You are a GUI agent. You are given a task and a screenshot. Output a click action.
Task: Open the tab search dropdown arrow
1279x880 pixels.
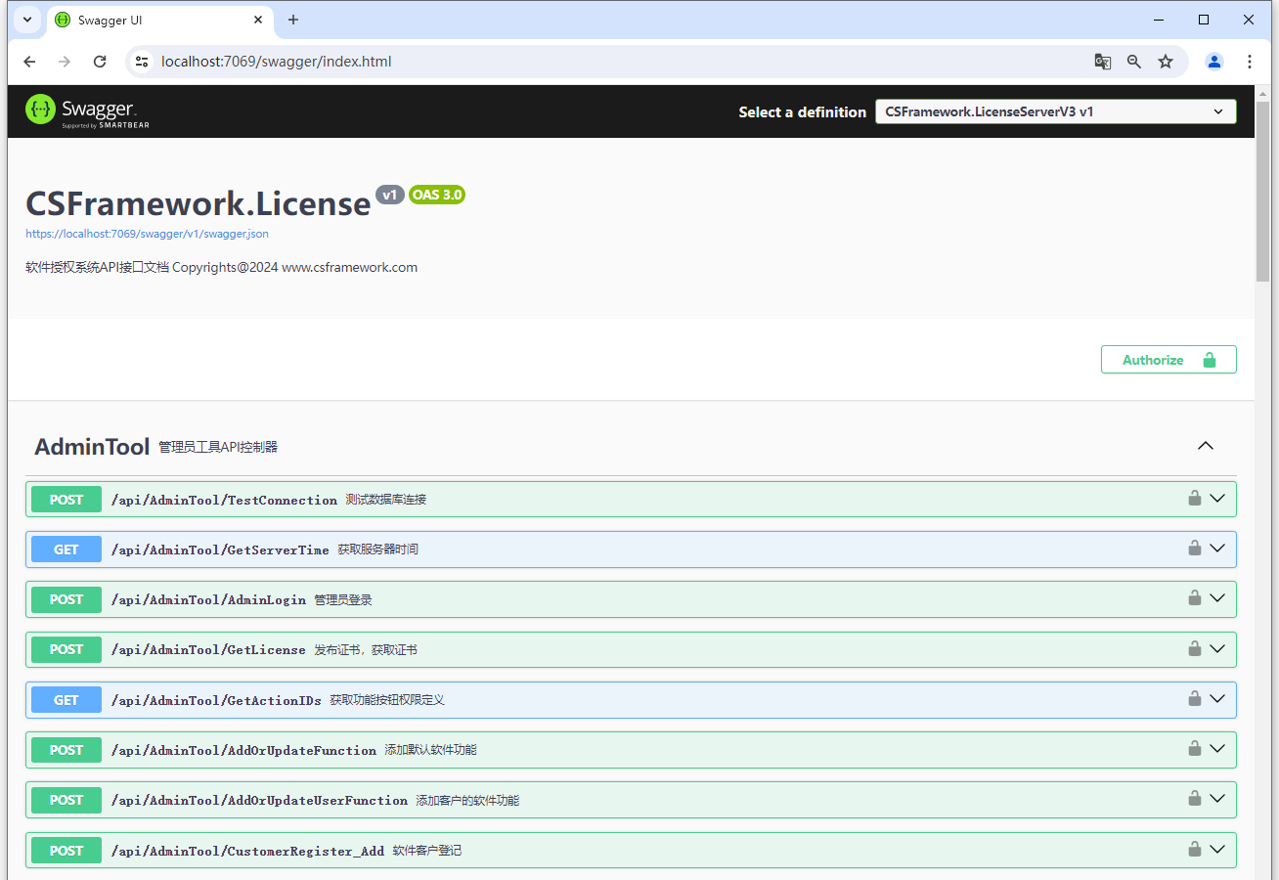coord(26,20)
